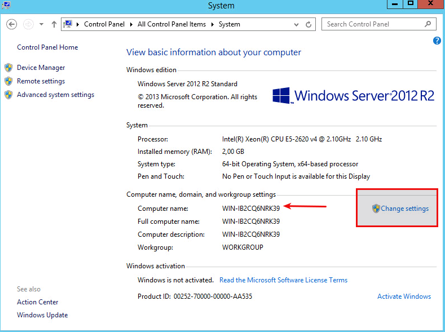Click installed memory value 2,00 GB
This screenshot has height=332, width=445.
click(233, 152)
